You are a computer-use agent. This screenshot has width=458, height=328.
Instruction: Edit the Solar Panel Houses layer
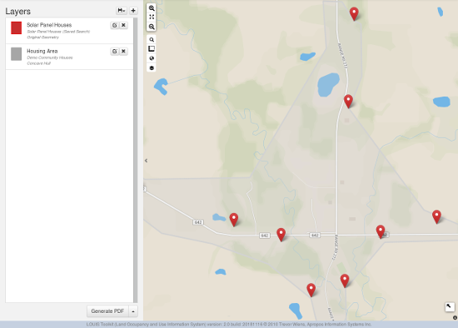115,26
